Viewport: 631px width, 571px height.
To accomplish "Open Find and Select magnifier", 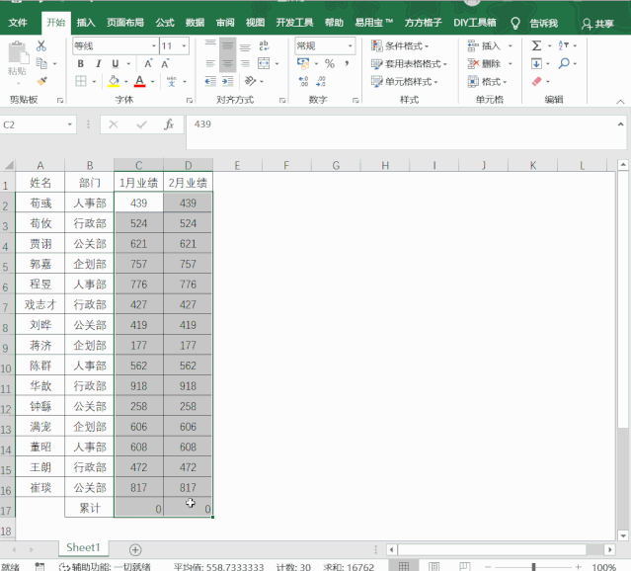I will pyautogui.click(x=564, y=63).
